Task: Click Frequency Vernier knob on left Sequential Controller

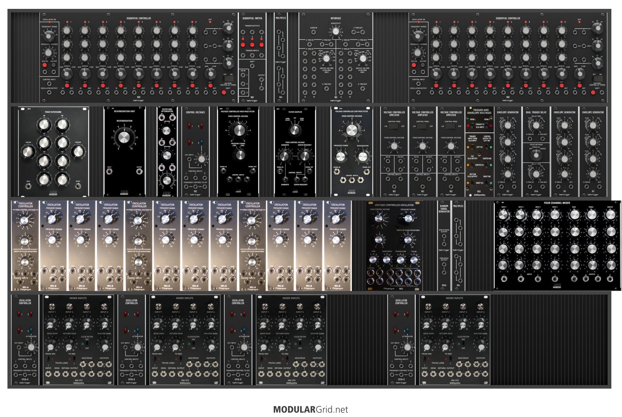Action: point(49,53)
